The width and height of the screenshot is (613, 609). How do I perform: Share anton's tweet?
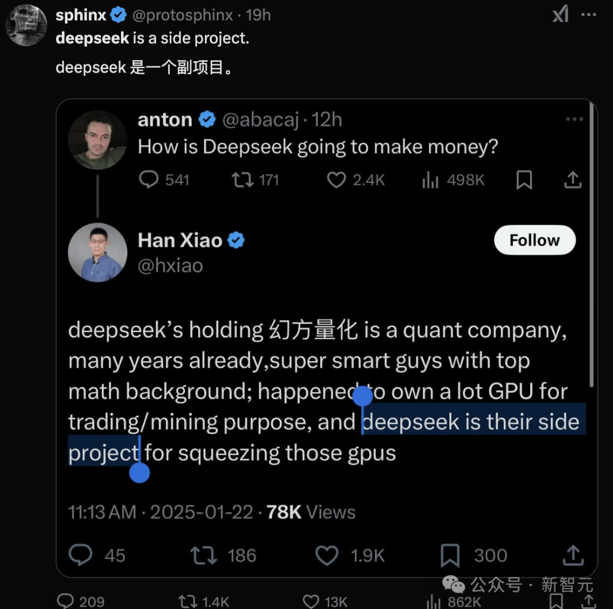click(x=573, y=180)
